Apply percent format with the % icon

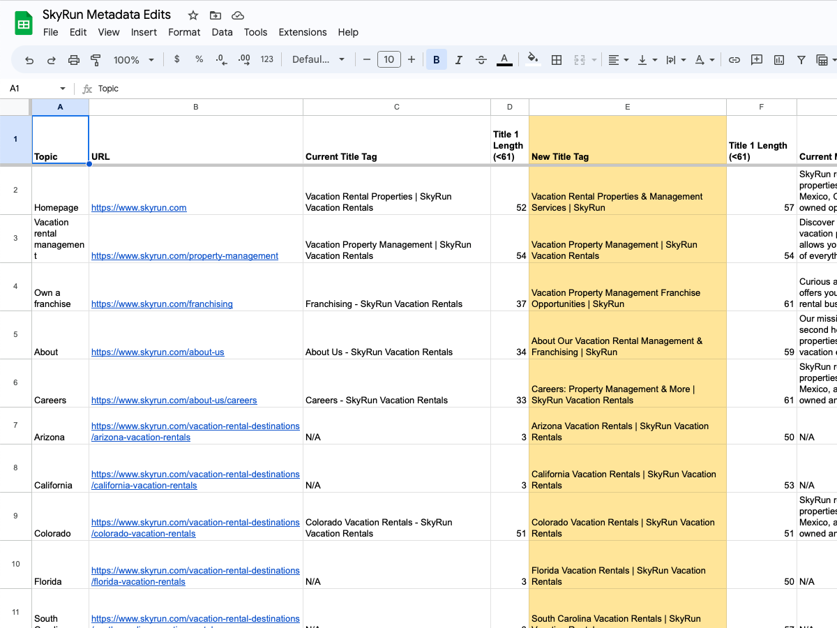(199, 59)
